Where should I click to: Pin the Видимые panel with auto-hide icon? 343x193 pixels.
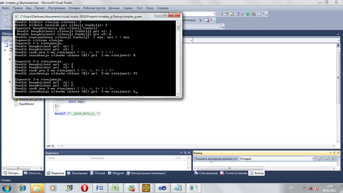click(185, 153)
